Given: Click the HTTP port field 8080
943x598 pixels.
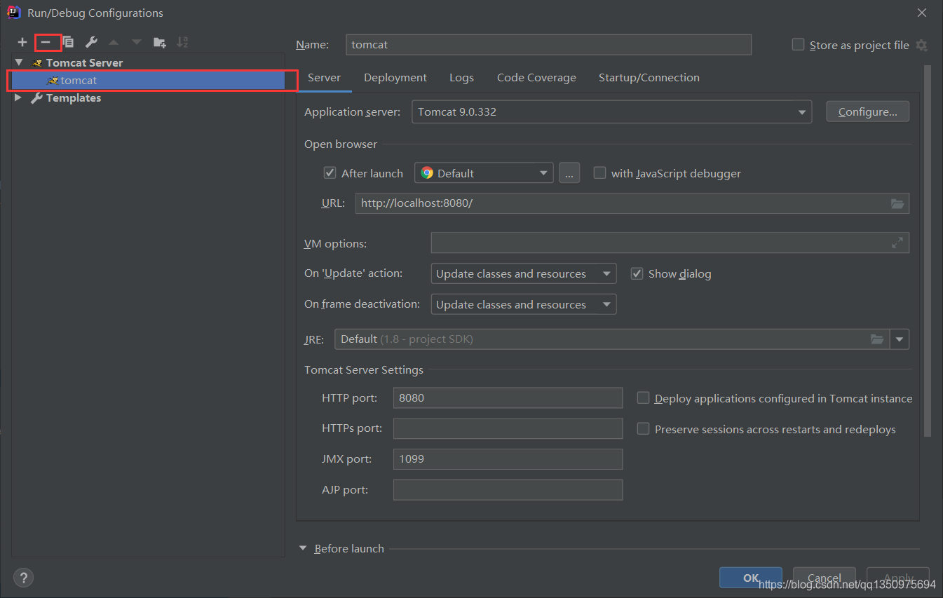Looking at the screenshot, I should tap(508, 397).
